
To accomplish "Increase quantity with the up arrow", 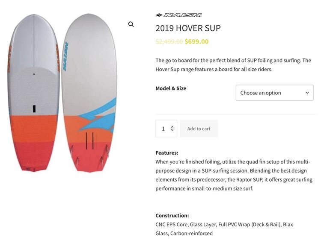I will (172, 126).
